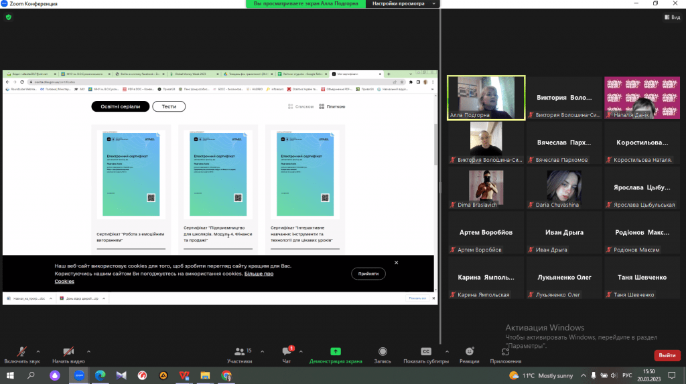The width and height of the screenshot is (686, 384).
Task: Toggle the Вид view layout button
Action: point(672,17)
